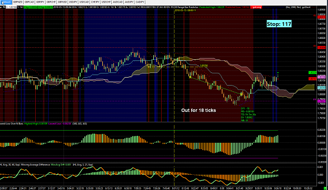This screenshot has height=190, width=328.
Task: Click the red predicted low price tag
Action: [x=313, y=79]
